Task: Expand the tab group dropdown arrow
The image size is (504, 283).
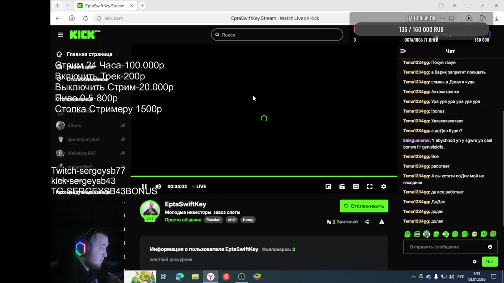Action: click(x=67, y=6)
